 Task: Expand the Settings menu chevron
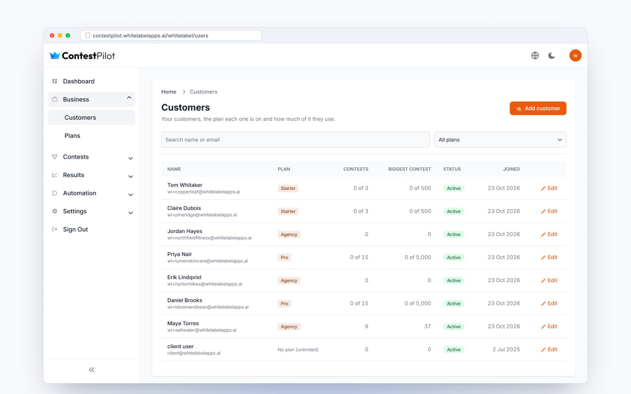click(131, 213)
